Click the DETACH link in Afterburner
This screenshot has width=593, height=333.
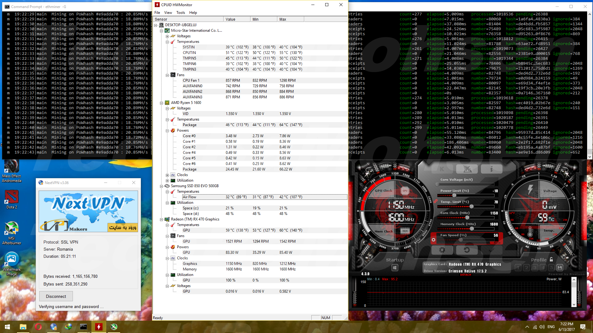pos(465,275)
